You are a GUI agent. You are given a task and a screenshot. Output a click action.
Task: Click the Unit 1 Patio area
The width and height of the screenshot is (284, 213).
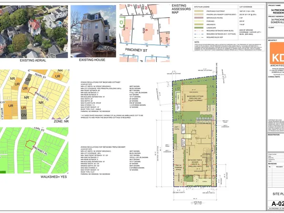coord(177,128)
